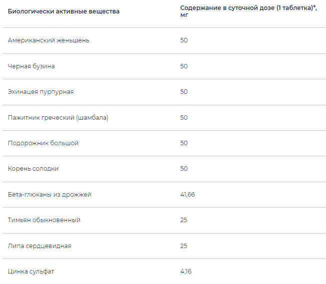
Task: Click the dosage value for Американский женьшень
Action: (x=184, y=40)
